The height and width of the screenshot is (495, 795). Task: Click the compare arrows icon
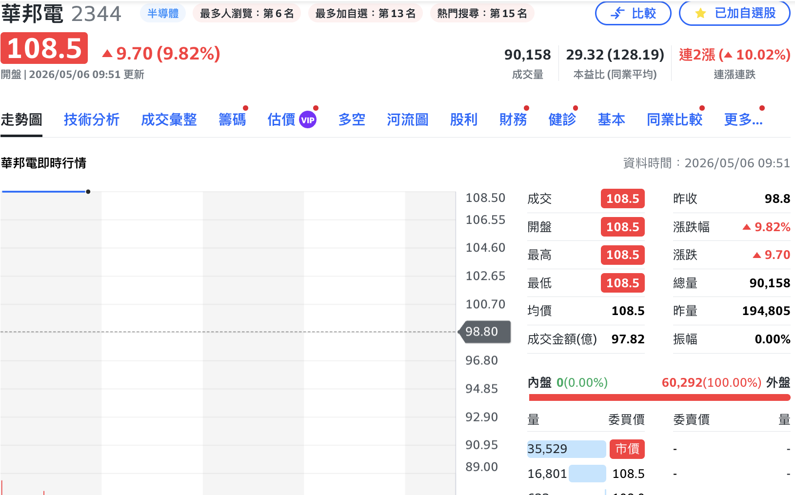pyautogui.click(x=617, y=13)
